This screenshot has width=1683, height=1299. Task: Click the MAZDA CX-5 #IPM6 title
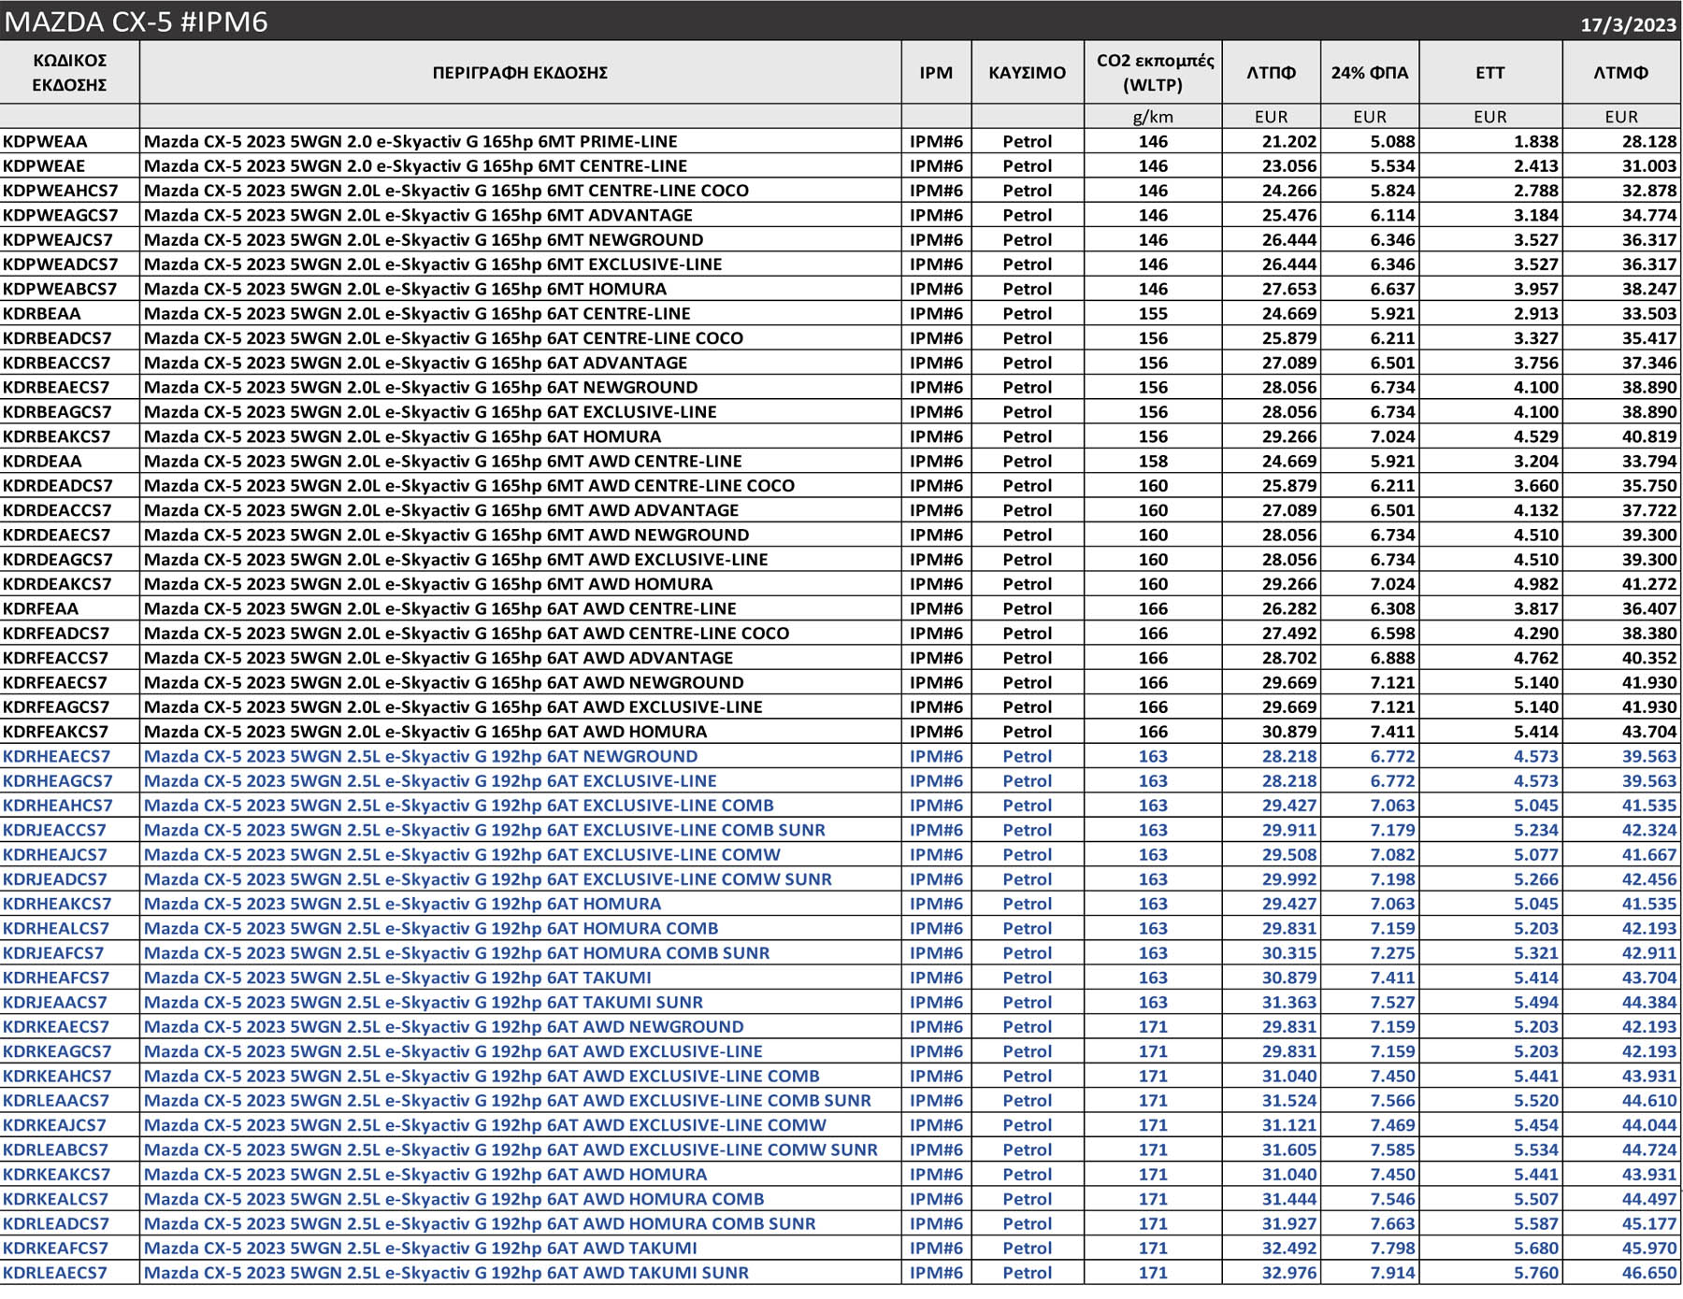[x=137, y=21]
